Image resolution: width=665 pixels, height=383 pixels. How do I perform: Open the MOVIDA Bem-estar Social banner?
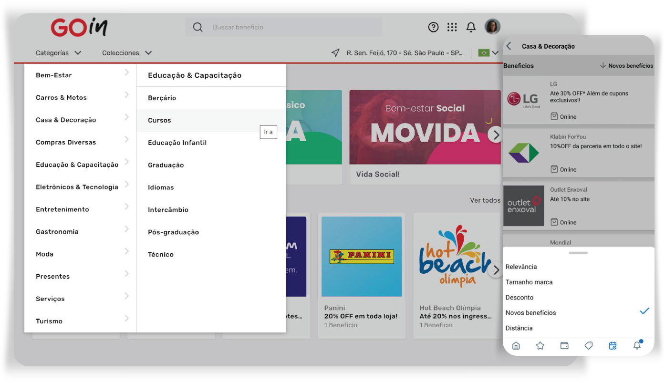(x=425, y=127)
